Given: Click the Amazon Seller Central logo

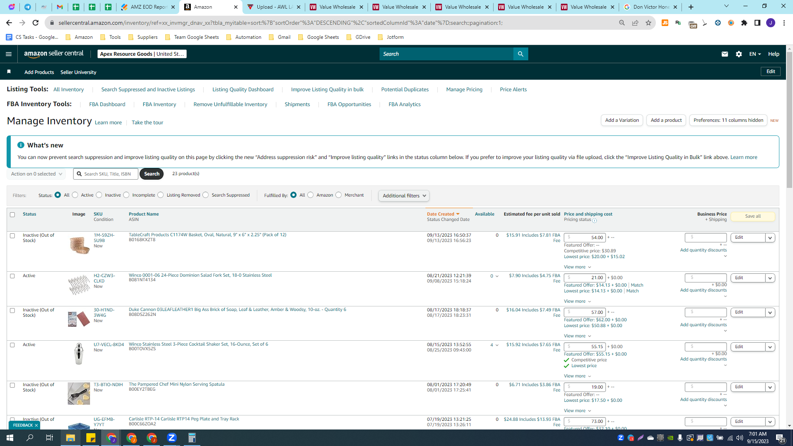Looking at the screenshot, I should point(54,54).
